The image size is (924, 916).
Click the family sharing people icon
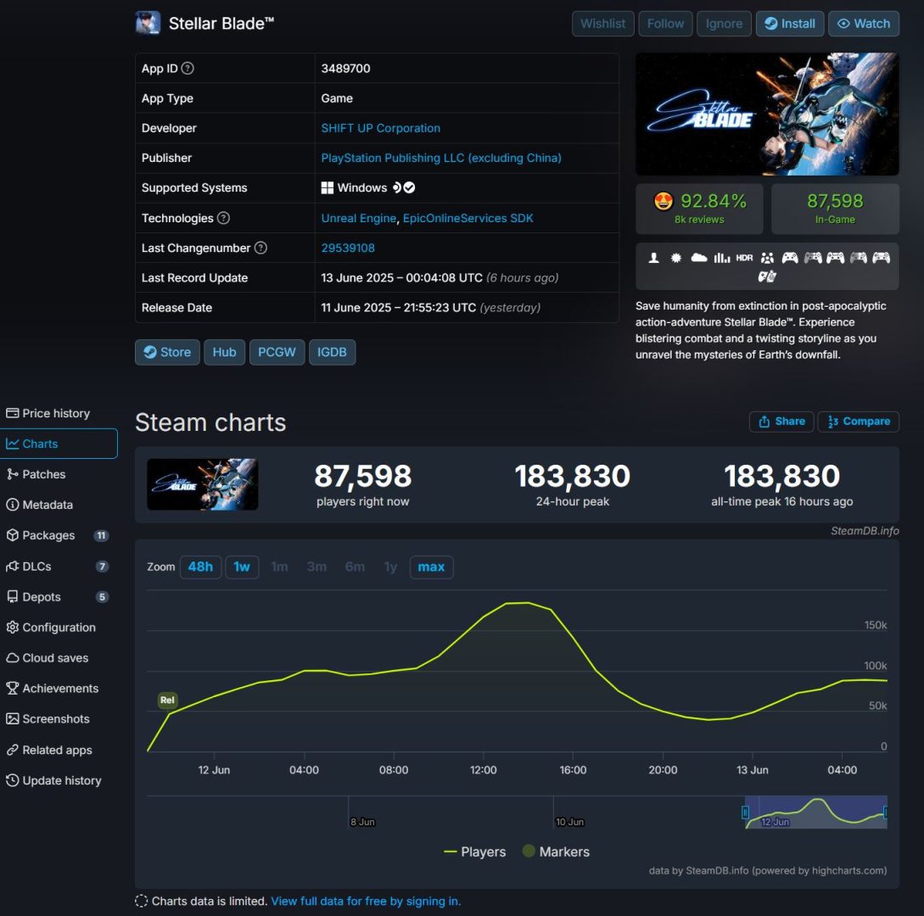[767, 258]
